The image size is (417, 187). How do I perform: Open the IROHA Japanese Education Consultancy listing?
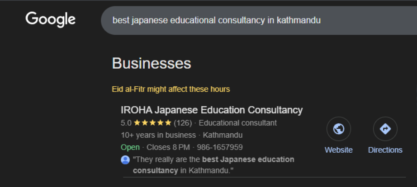(x=212, y=110)
